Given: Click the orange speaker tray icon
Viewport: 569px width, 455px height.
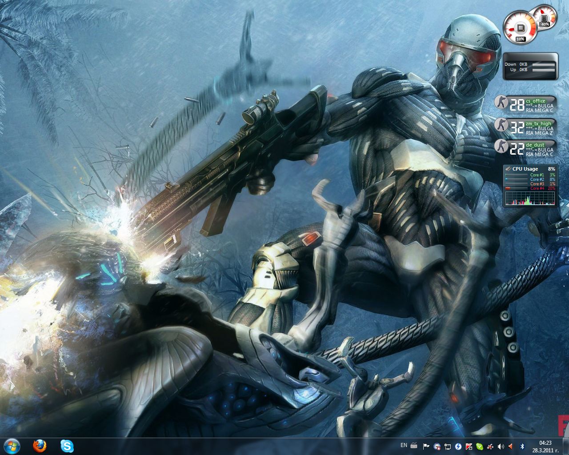Looking at the screenshot, I should 511,447.
